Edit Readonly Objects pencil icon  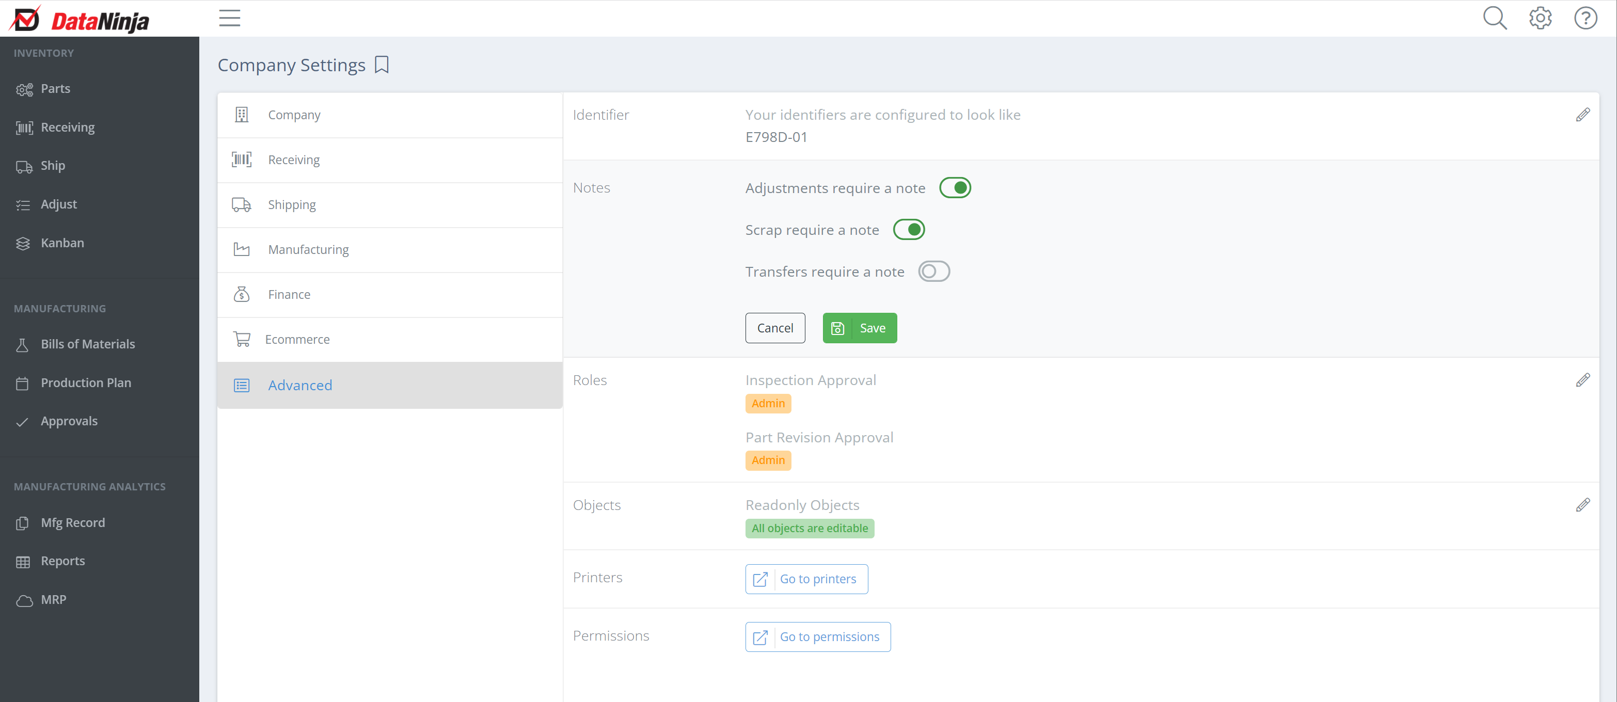(1582, 505)
